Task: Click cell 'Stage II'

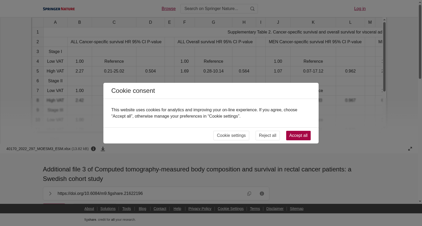Action: tap(55, 81)
